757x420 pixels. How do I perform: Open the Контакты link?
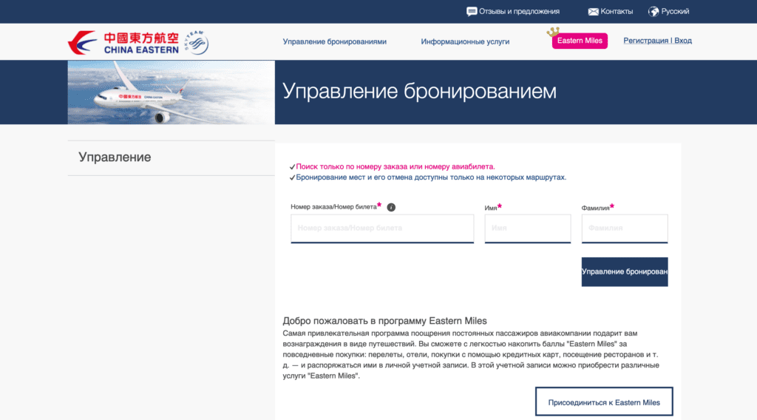617,12
